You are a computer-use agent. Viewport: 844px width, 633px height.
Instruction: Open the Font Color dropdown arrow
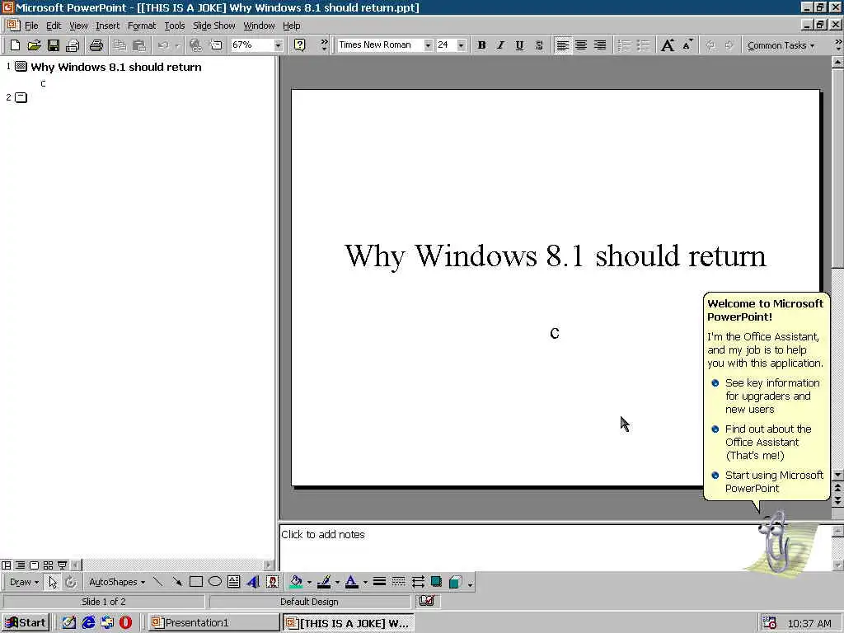tap(365, 582)
